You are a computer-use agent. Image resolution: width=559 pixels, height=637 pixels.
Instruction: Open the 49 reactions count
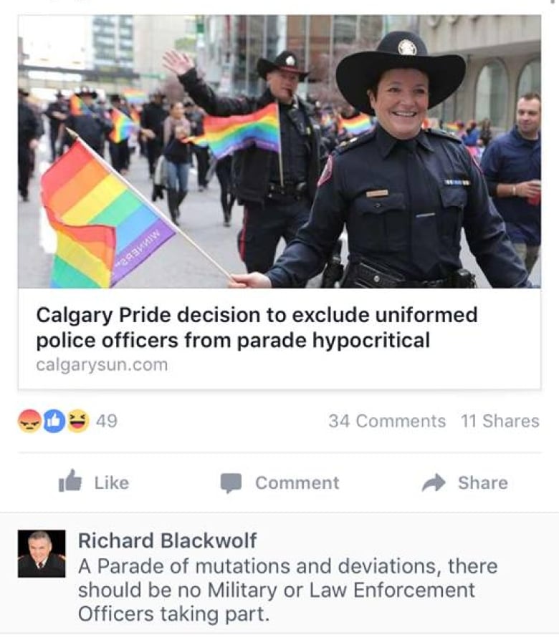click(107, 421)
